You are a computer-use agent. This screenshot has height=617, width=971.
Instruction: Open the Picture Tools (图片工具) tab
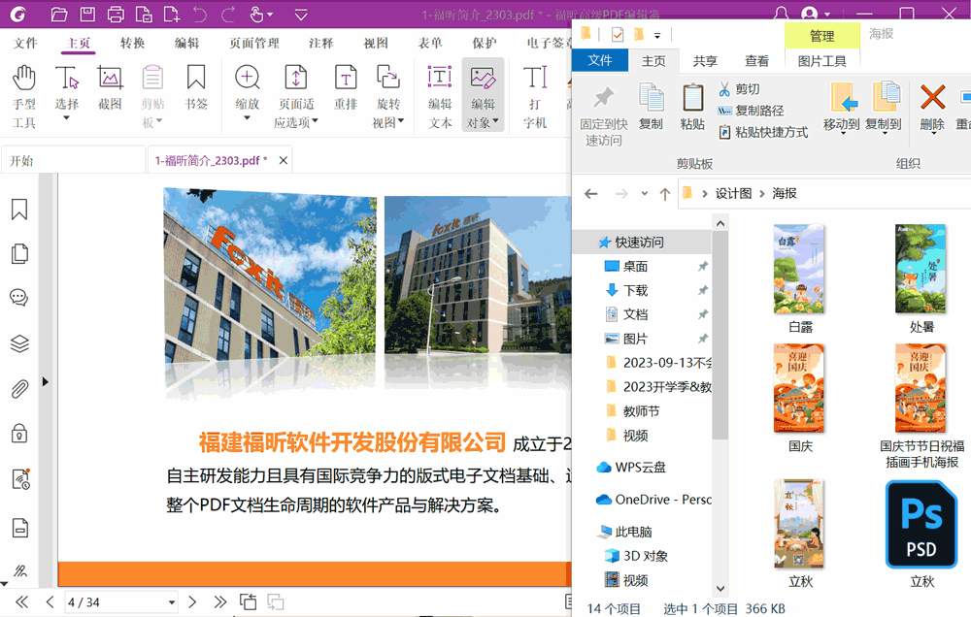(x=821, y=61)
